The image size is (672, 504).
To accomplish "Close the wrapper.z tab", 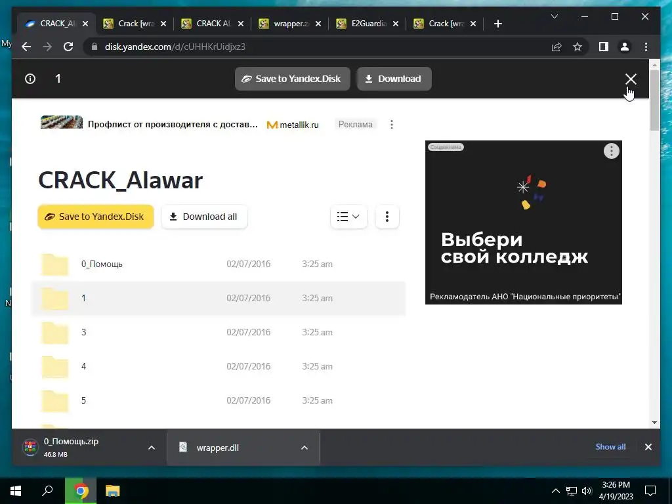I will point(318,24).
